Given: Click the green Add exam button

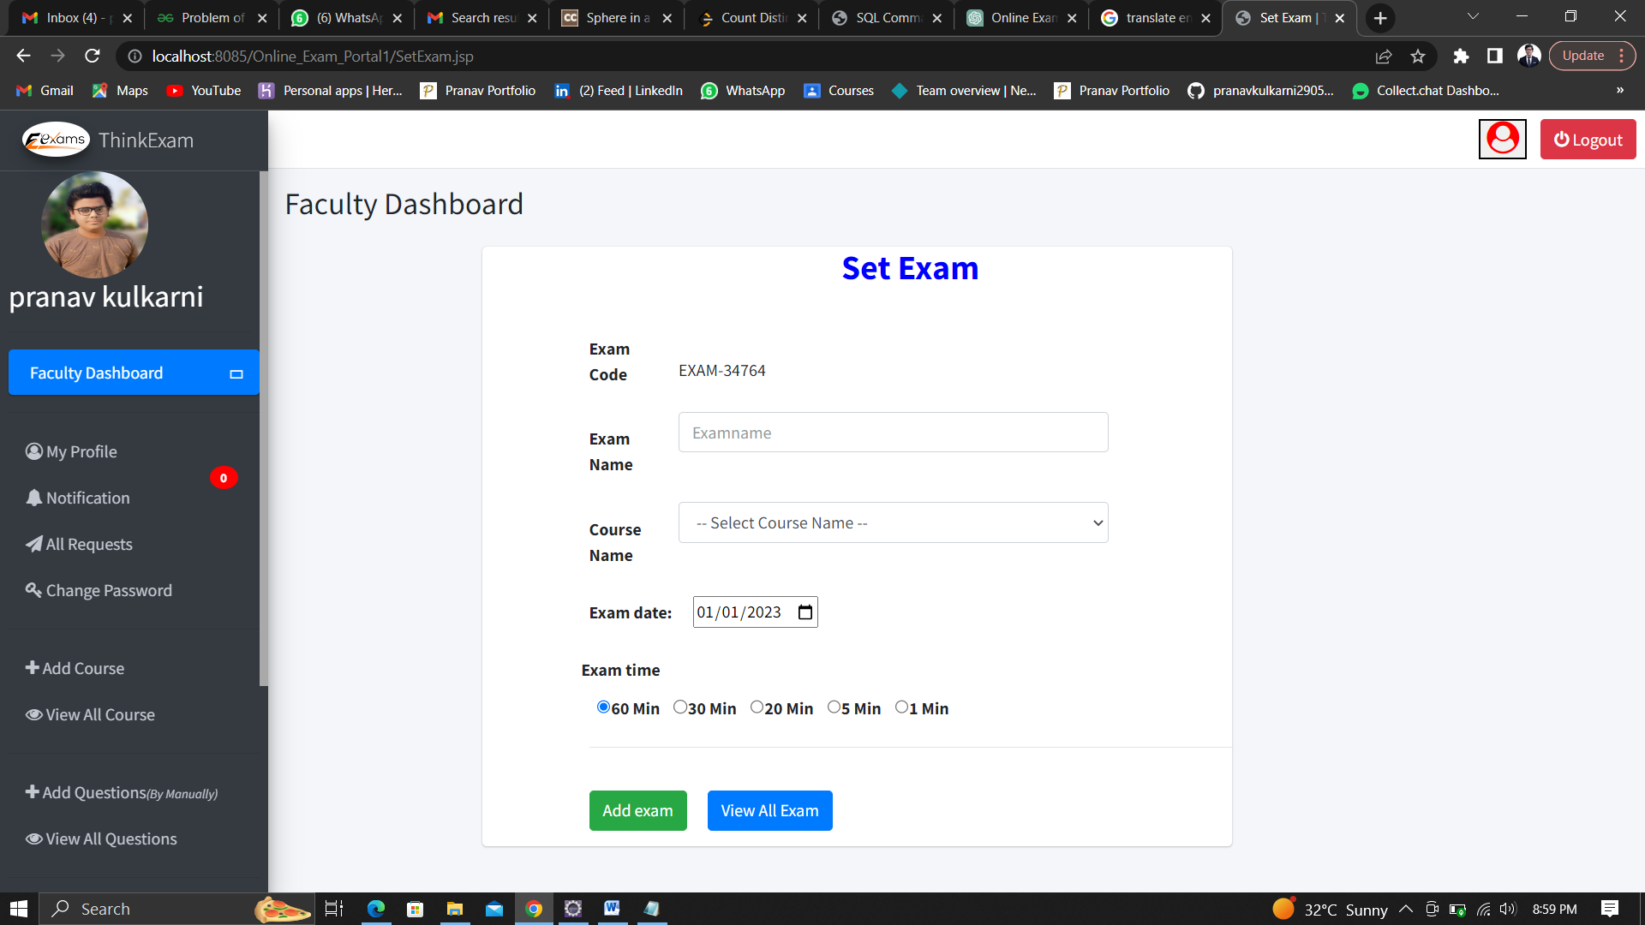Looking at the screenshot, I should [637, 810].
